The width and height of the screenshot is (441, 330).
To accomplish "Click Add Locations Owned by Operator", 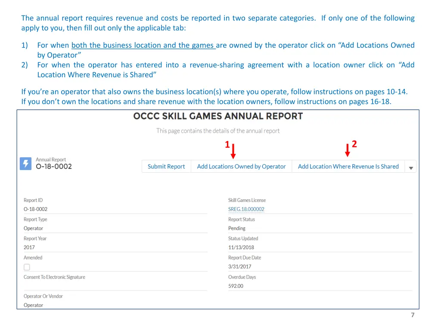I will pos(241,166).
